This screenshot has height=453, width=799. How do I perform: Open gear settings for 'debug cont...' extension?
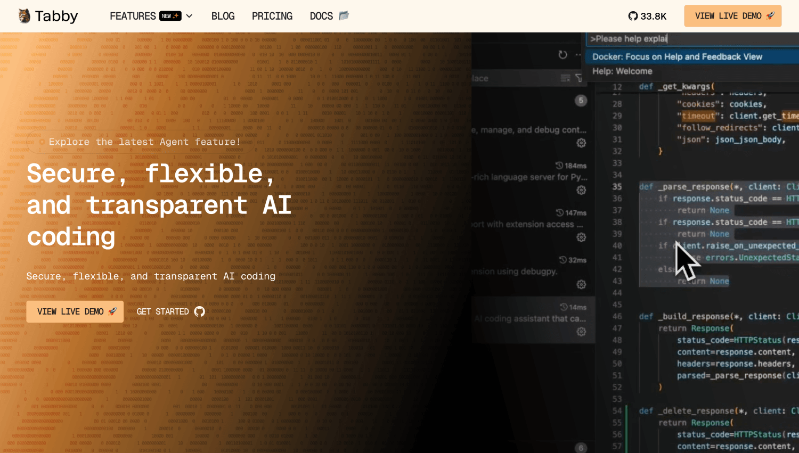tap(581, 143)
